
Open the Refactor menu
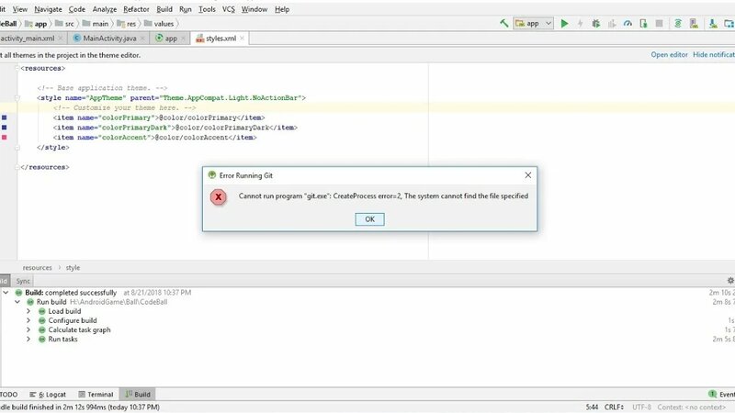click(x=136, y=9)
